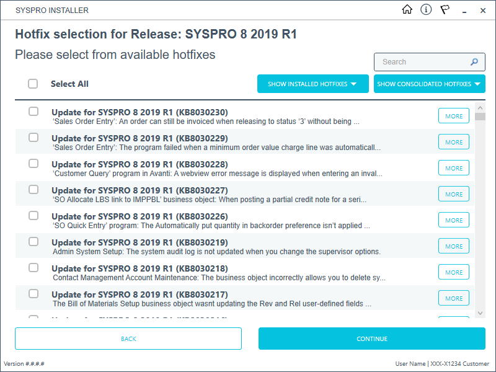
Task: Go back using the Back button
Action: 128,339
